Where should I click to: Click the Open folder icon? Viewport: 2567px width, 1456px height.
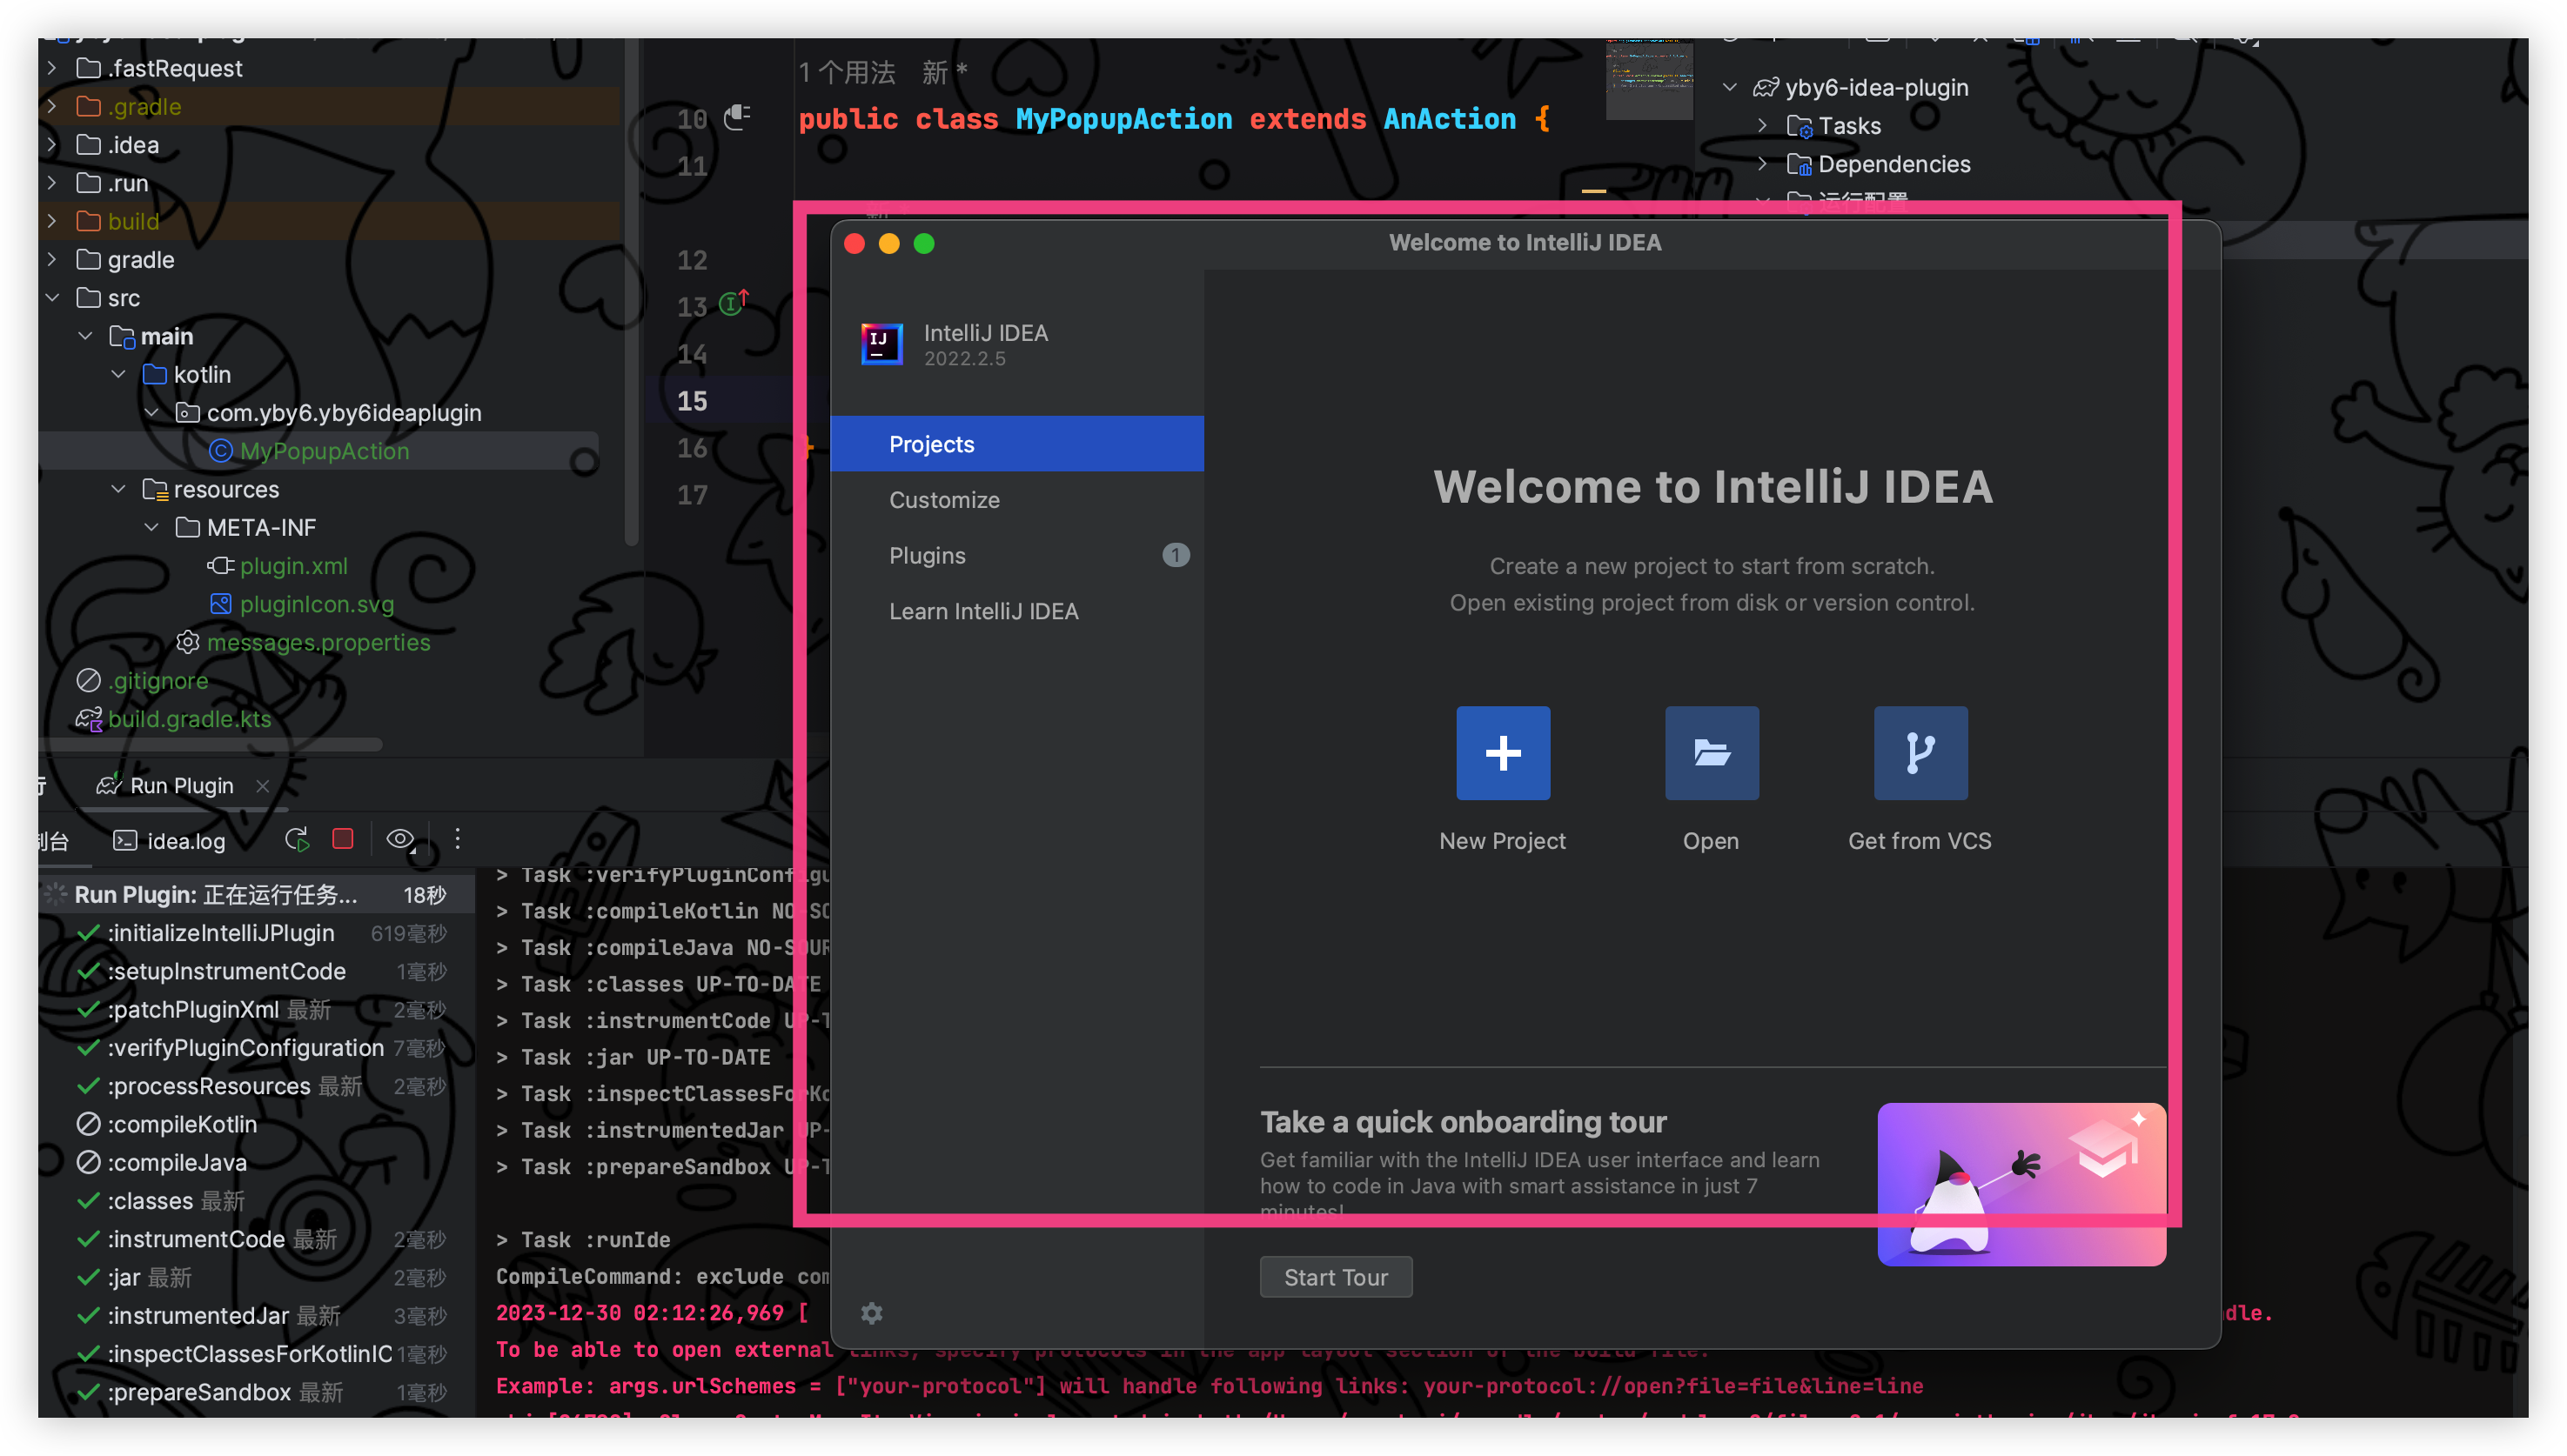click(1712, 753)
